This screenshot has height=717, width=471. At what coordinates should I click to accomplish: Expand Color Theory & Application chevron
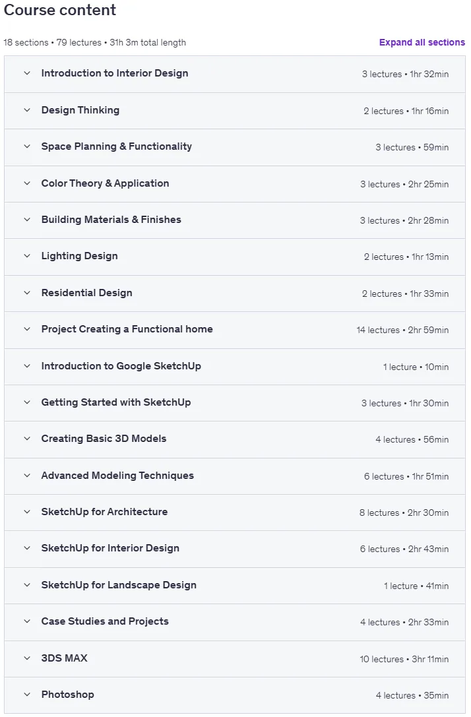pyautogui.click(x=27, y=183)
